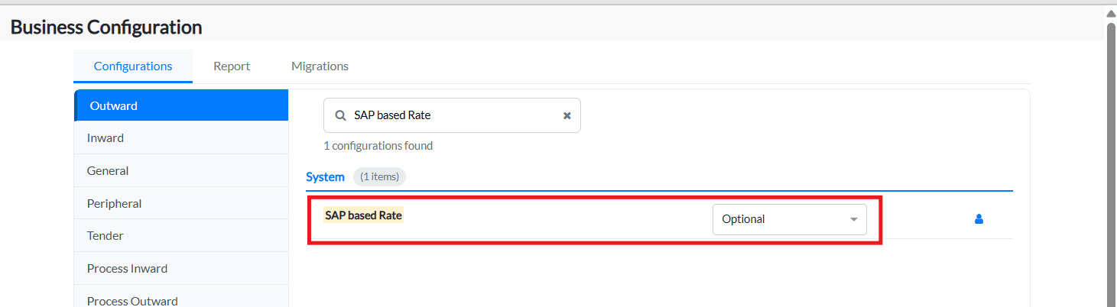Viewport: 1117px width, 307px height.
Task: Click the SAP based Rate configuration label
Action: pyautogui.click(x=363, y=215)
